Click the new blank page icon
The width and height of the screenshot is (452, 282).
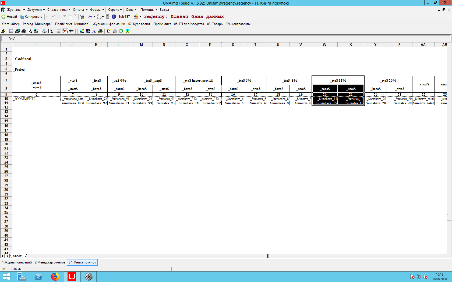point(109,31)
